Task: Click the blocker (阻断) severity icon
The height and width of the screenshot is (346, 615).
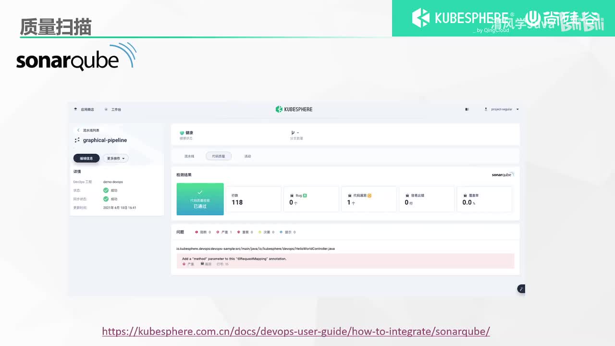Action: [x=197, y=232]
